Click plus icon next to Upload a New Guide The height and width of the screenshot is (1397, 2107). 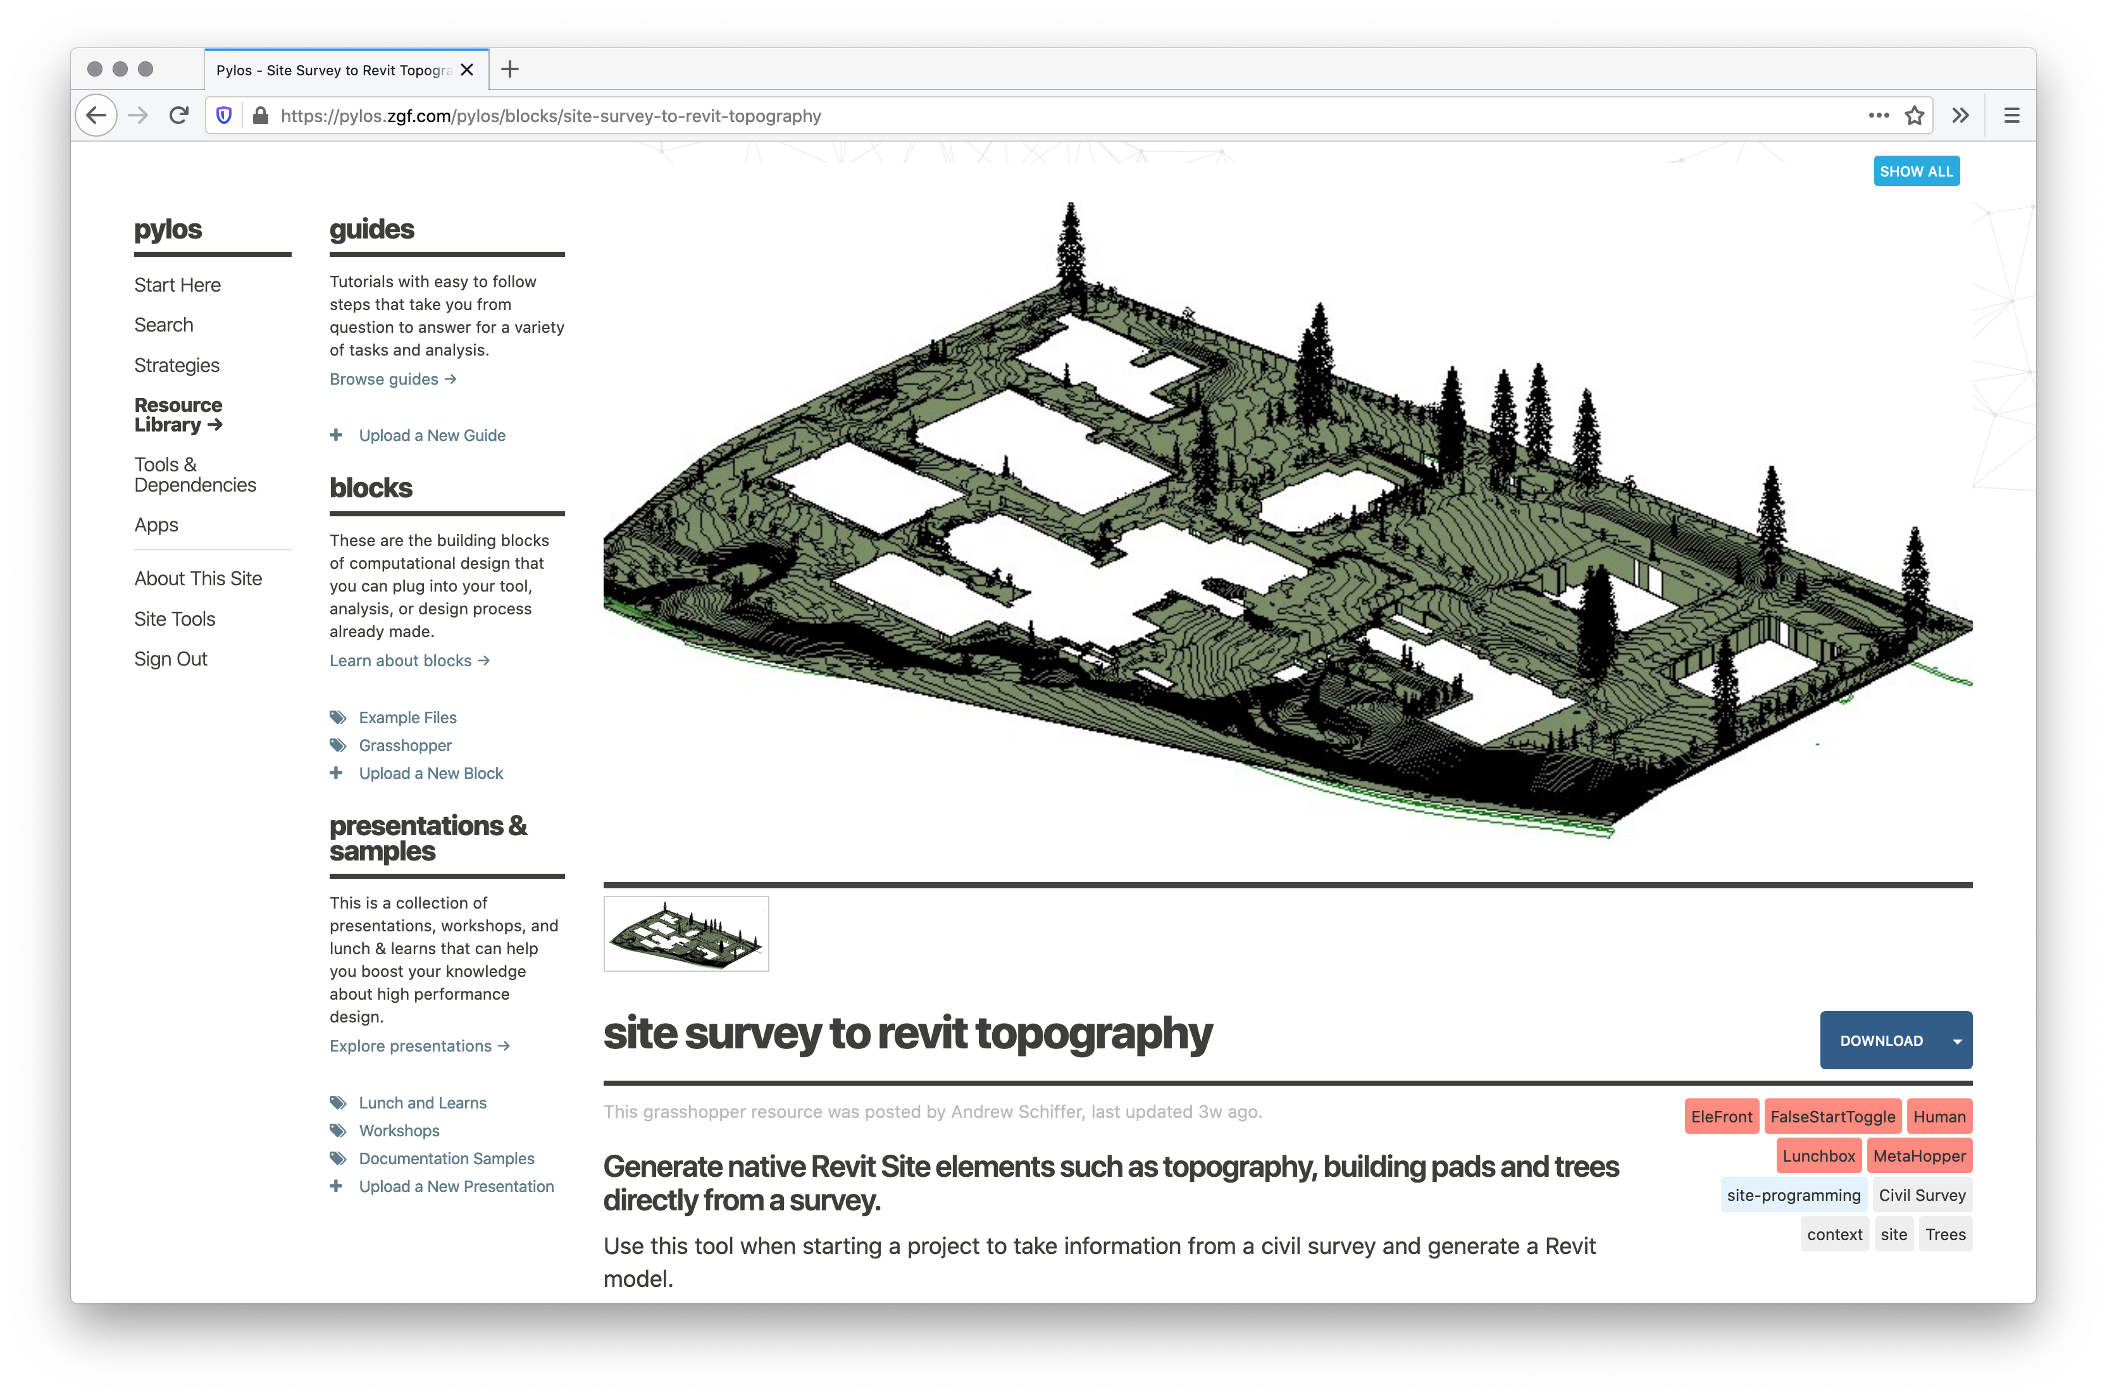[336, 436]
